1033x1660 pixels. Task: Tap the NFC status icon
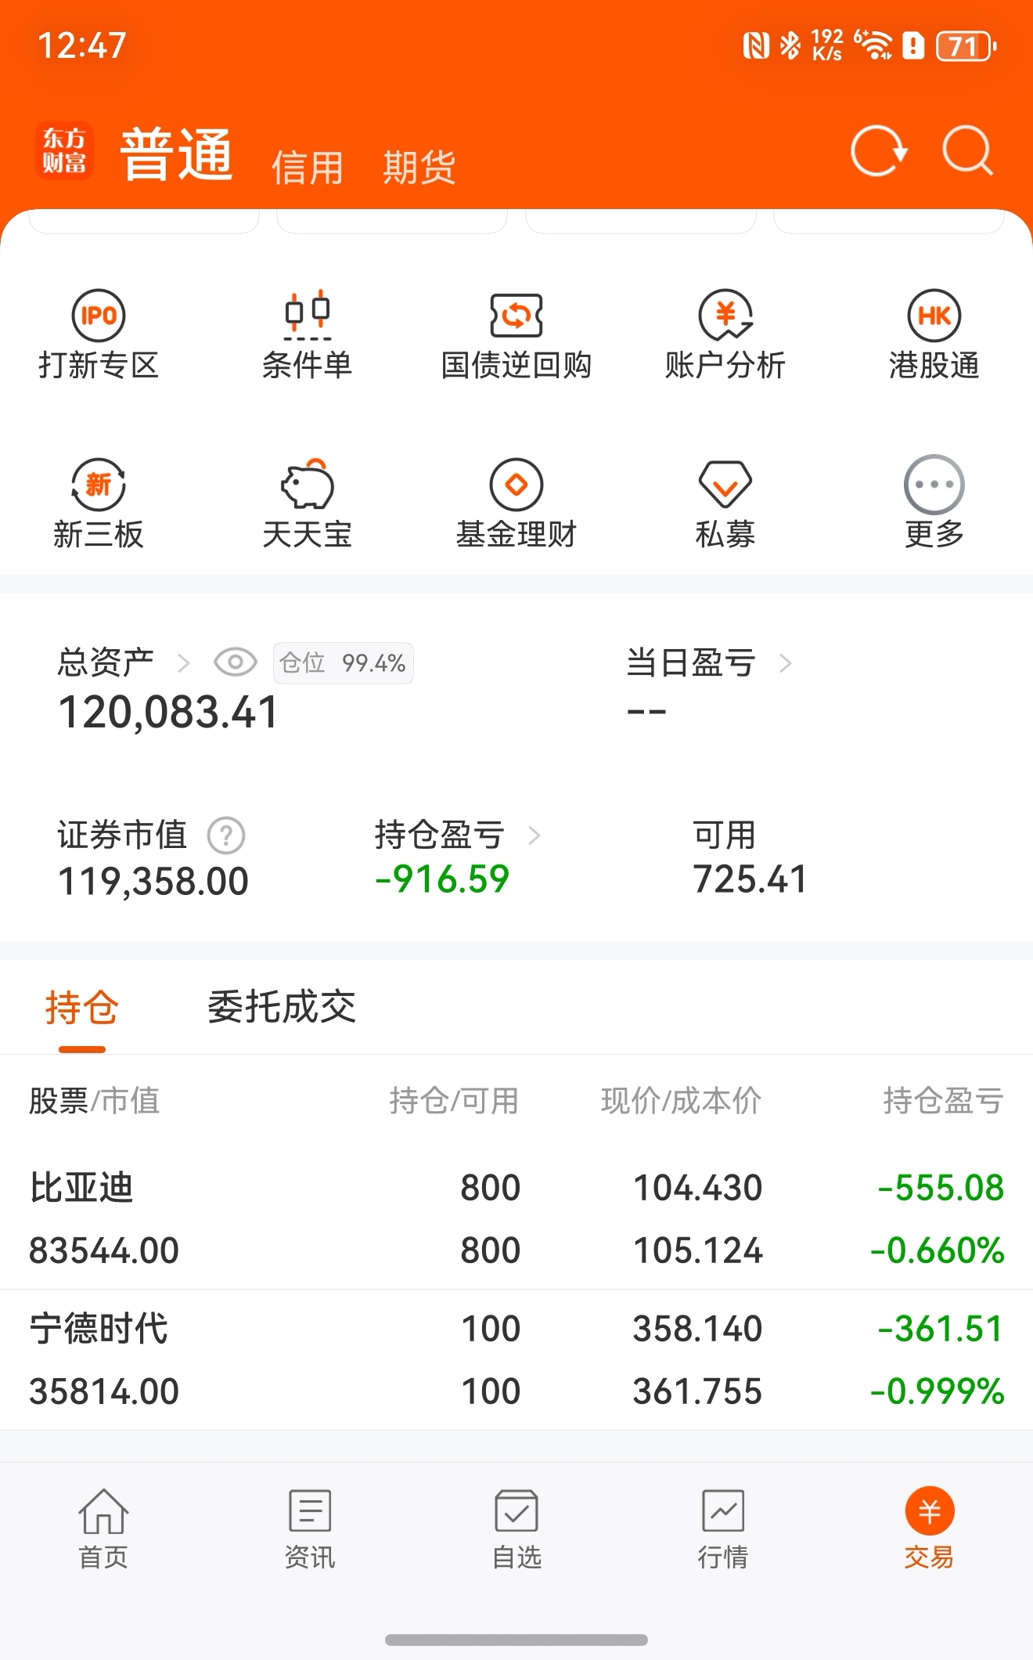[756, 45]
